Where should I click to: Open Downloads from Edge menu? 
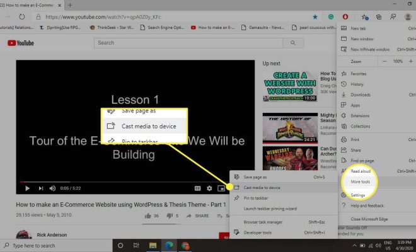[376, 94]
